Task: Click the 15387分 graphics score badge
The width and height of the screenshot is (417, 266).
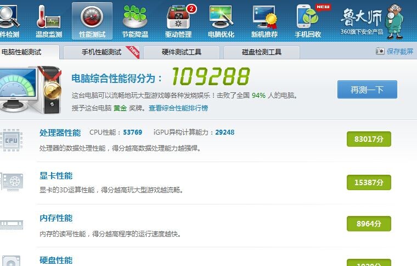Action: 369,182
